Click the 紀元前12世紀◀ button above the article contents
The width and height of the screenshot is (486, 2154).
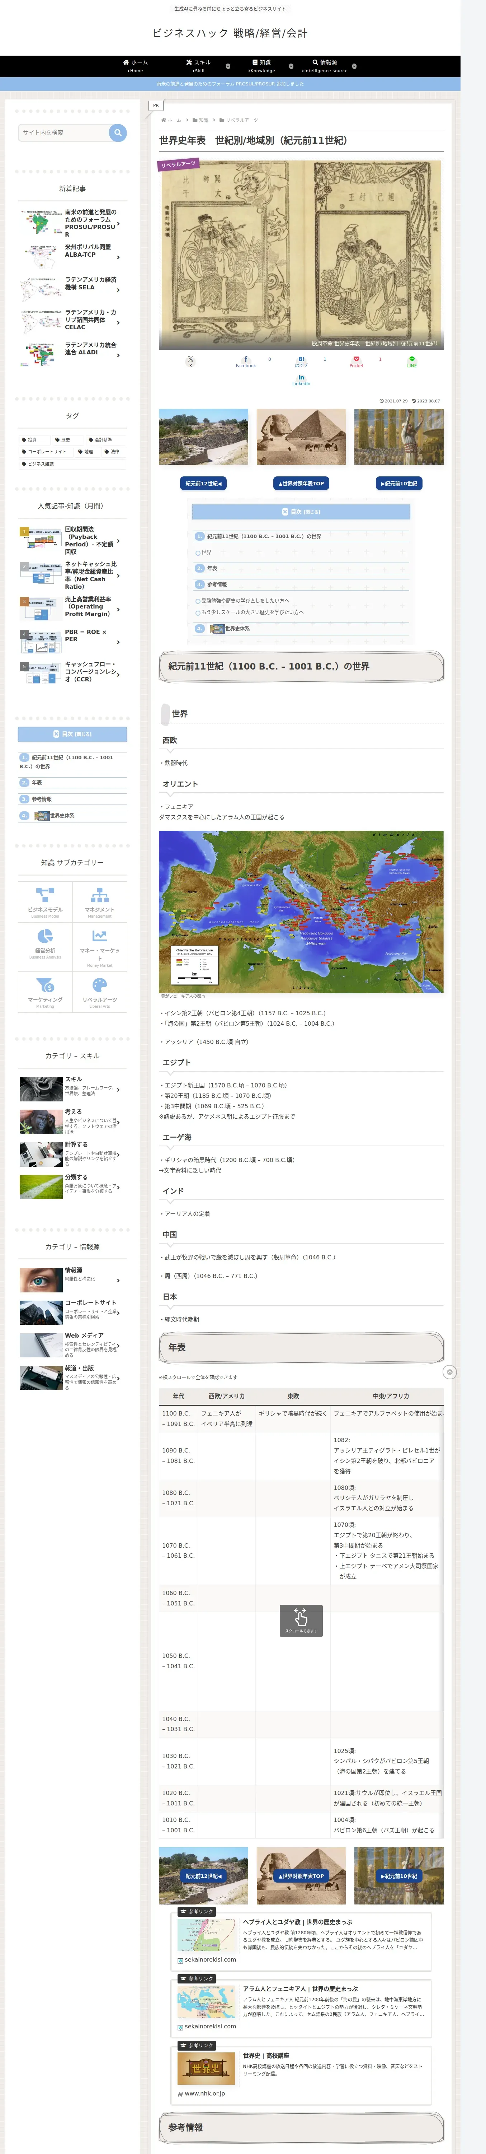tap(204, 483)
